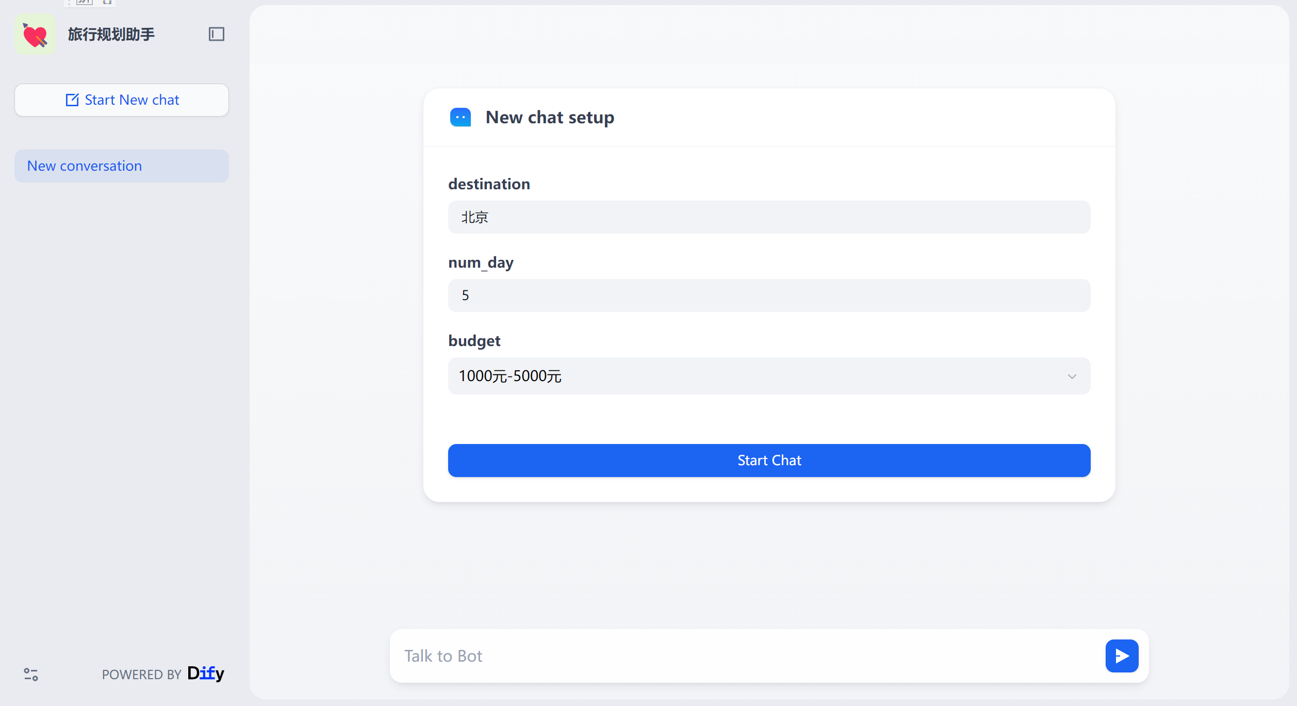Viewport: 1297px width, 706px height.
Task: Click the New chat setup heading
Action: tap(550, 118)
